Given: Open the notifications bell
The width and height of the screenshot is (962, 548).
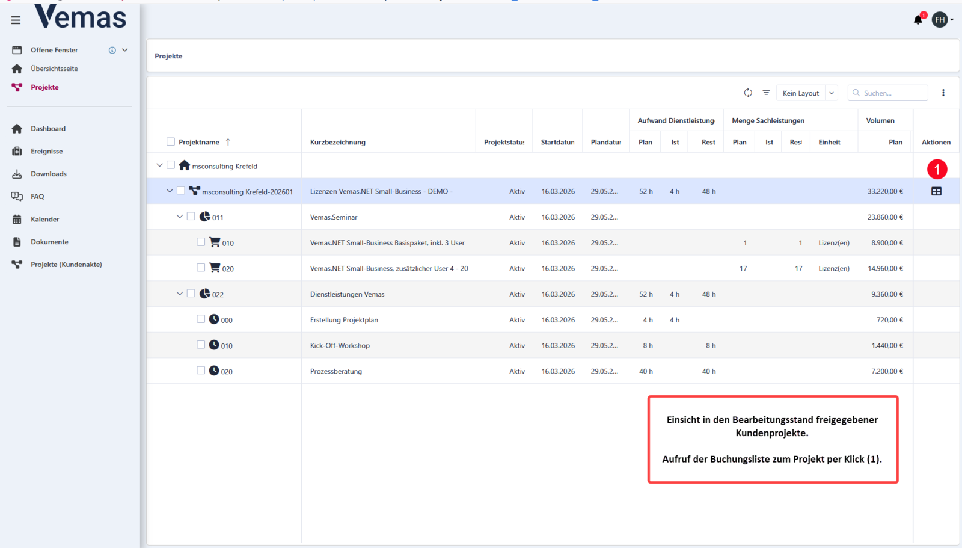Looking at the screenshot, I should point(918,20).
